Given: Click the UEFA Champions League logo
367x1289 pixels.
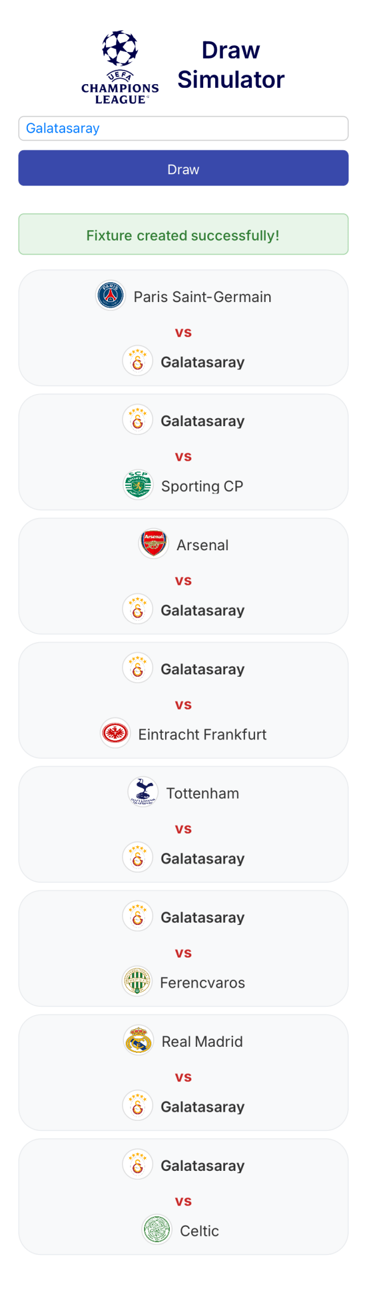Looking at the screenshot, I should [x=120, y=67].
